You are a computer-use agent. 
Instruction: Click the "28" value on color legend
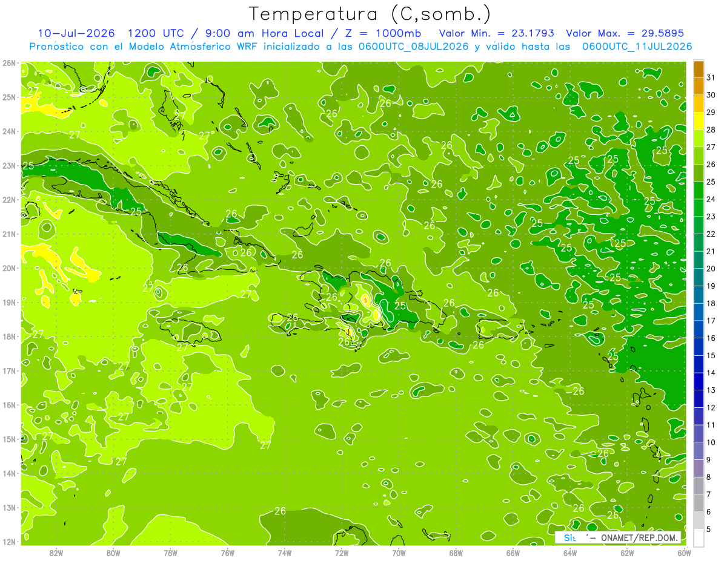pos(711,130)
